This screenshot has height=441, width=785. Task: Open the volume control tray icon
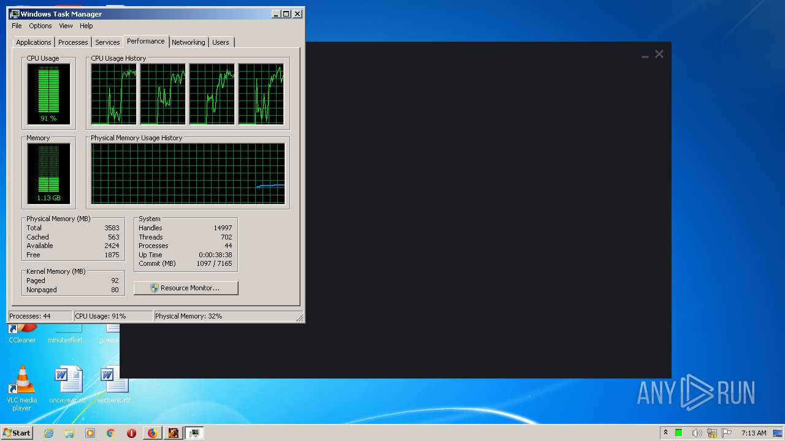coord(696,433)
